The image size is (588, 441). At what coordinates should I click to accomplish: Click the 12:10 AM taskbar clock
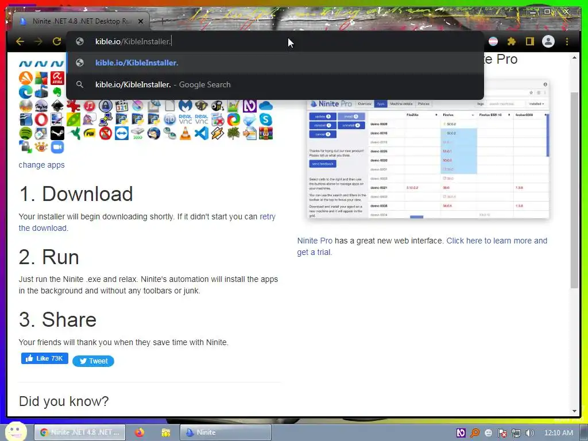click(558, 433)
